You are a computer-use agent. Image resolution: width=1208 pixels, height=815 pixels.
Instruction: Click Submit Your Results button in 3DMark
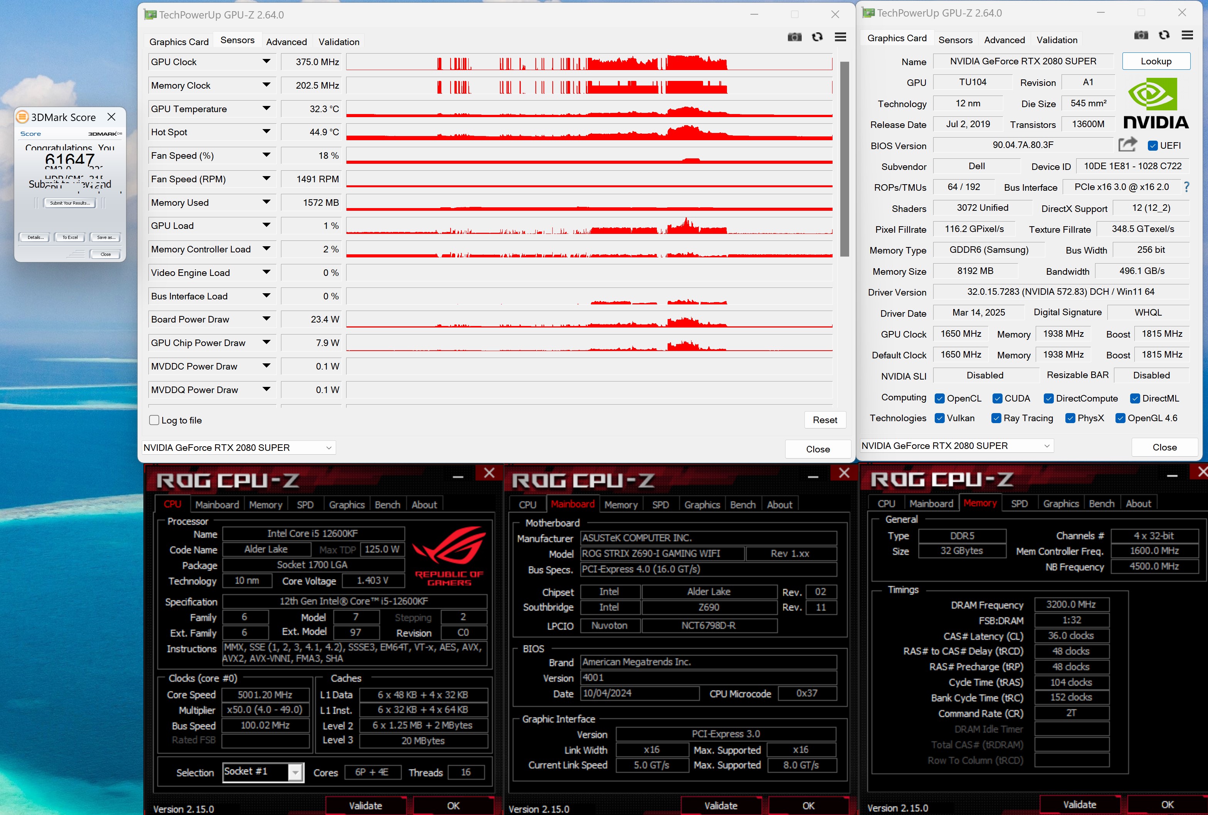click(70, 203)
